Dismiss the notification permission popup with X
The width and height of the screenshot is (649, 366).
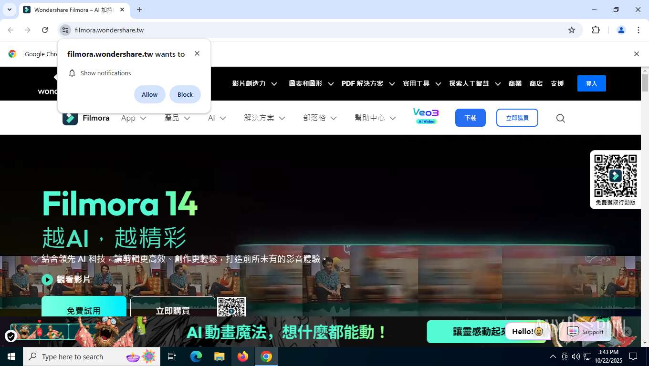click(x=197, y=53)
